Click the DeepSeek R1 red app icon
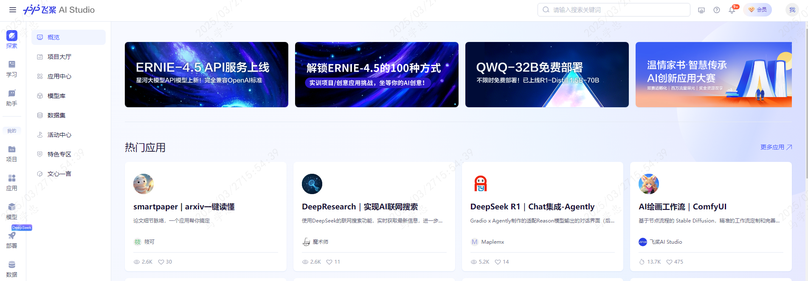The image size is (808, 281). pos(481,184)
